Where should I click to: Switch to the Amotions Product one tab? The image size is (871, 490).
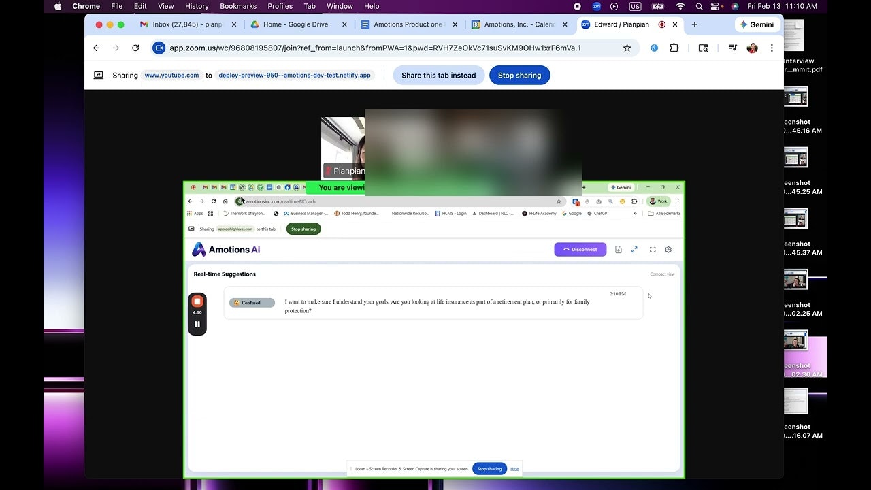click(408, 24)
